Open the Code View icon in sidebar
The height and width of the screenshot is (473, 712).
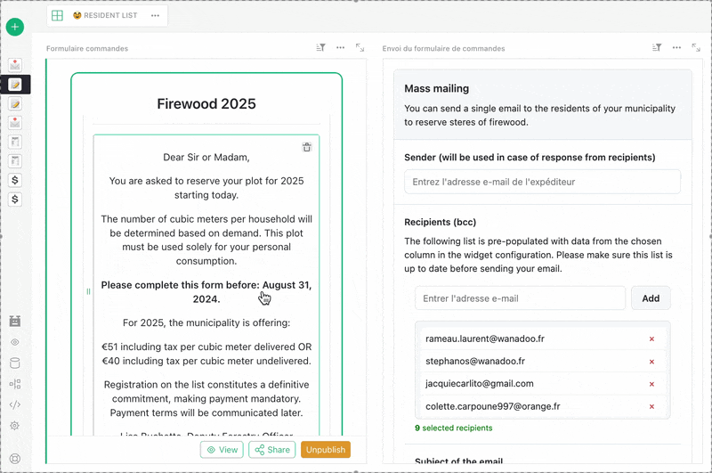(15, 404)
